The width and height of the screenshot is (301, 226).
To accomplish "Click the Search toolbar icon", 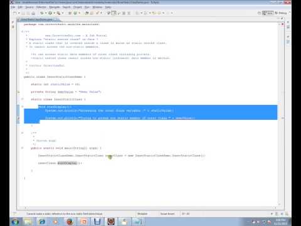I will [97, 13].
